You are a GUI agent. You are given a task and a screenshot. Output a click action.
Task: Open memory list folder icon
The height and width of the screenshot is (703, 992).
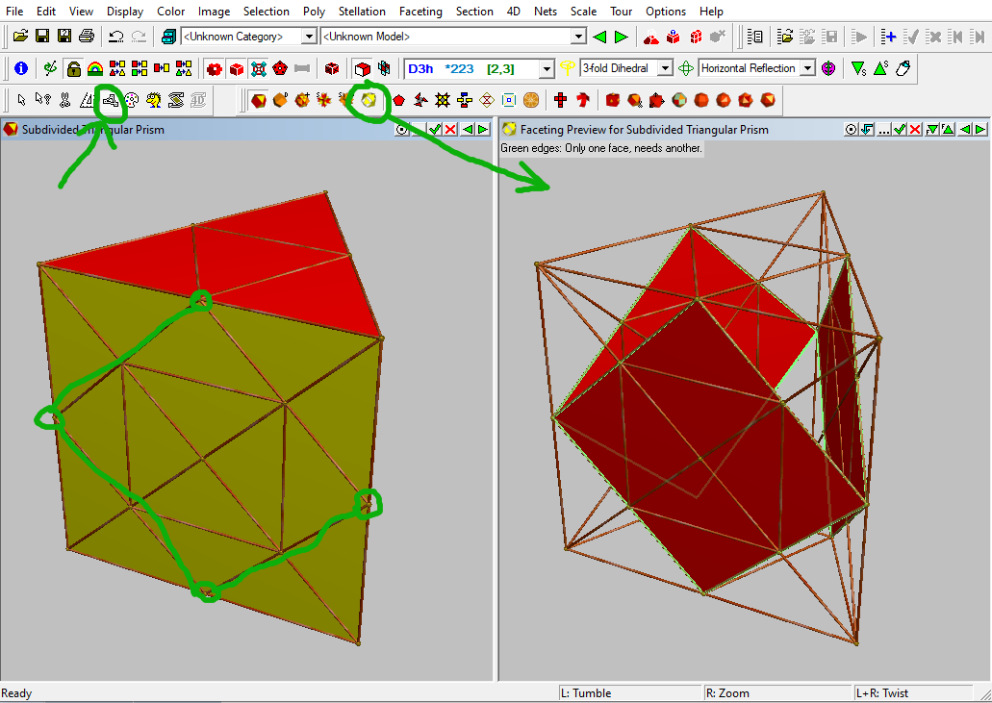click(x=785, y=37)
